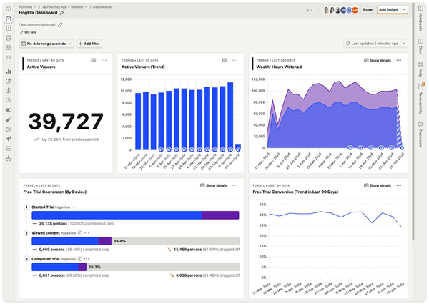Open Data warehouse server icon
The height and width of the screenshot is (304, 429).
point(9,149)
